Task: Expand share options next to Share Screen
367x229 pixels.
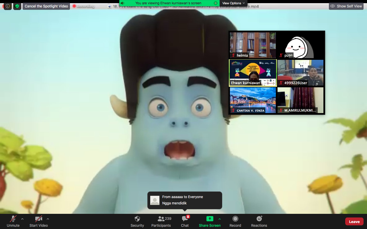Action: click(220, 219)
